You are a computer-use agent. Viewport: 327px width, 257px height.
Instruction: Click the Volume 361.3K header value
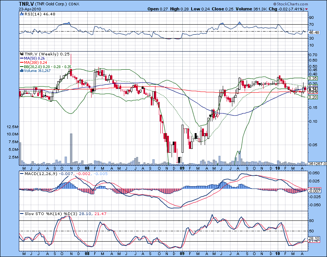(x=251, y=9)
